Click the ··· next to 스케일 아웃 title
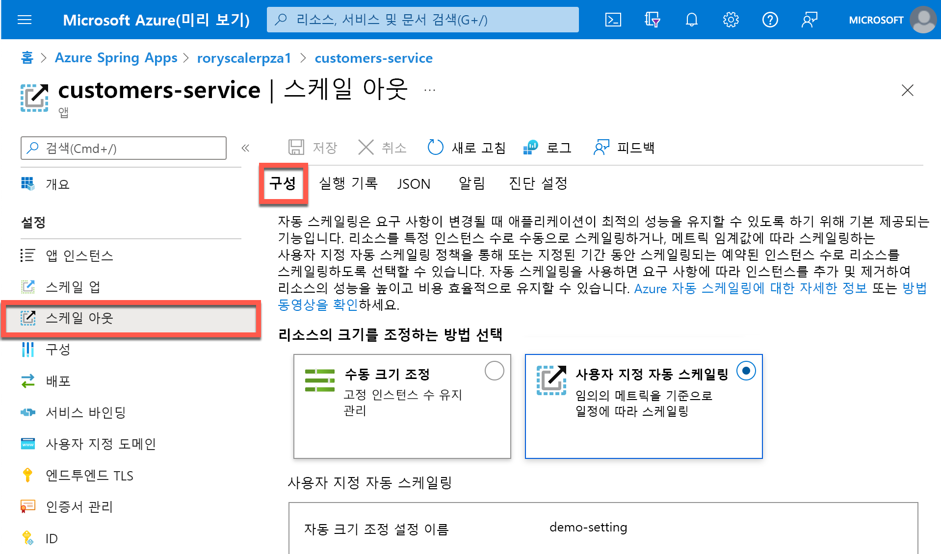The width and height of the screenshot is (941, 554). (x=429, y=90)
